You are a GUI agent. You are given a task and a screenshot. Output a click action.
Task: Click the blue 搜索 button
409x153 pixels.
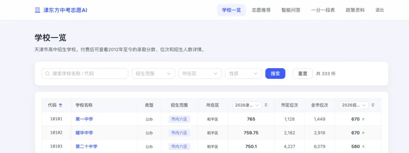(x=275, y=73)
